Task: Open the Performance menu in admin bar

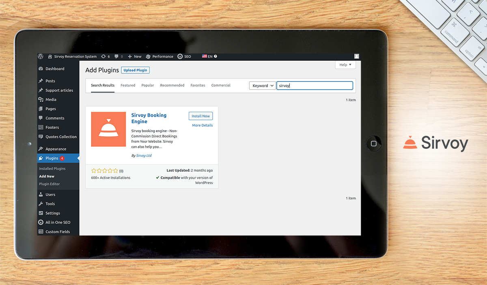Action: click(159, 57)
